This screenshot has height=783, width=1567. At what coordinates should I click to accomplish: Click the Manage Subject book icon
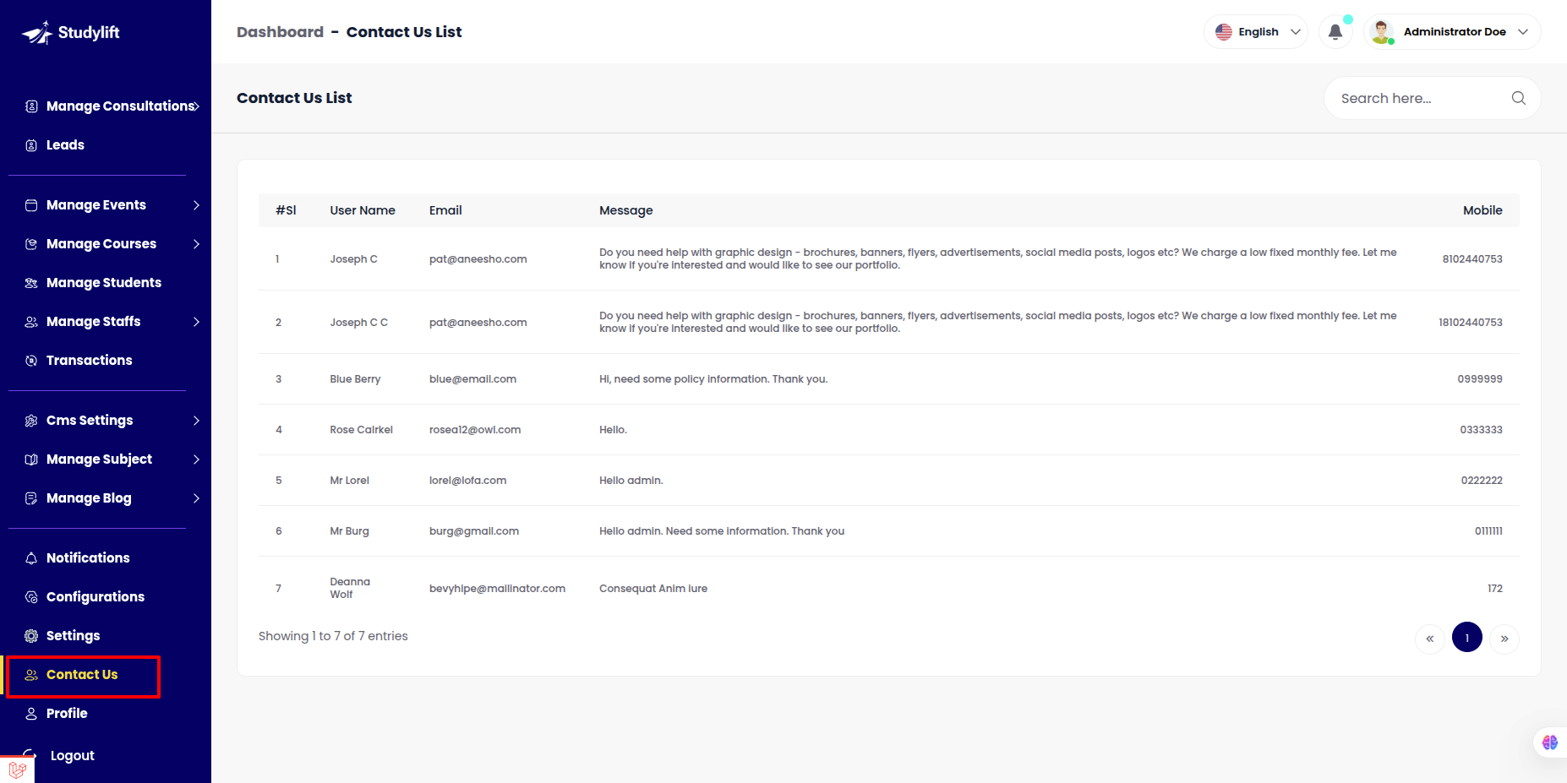click(x=31, y=459)
